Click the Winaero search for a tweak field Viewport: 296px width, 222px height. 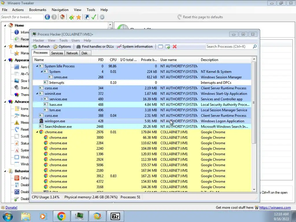tap(22, 17)
